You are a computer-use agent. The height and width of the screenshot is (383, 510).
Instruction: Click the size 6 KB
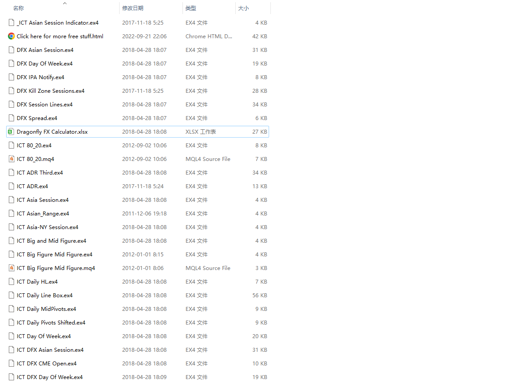tap(261, 118)
